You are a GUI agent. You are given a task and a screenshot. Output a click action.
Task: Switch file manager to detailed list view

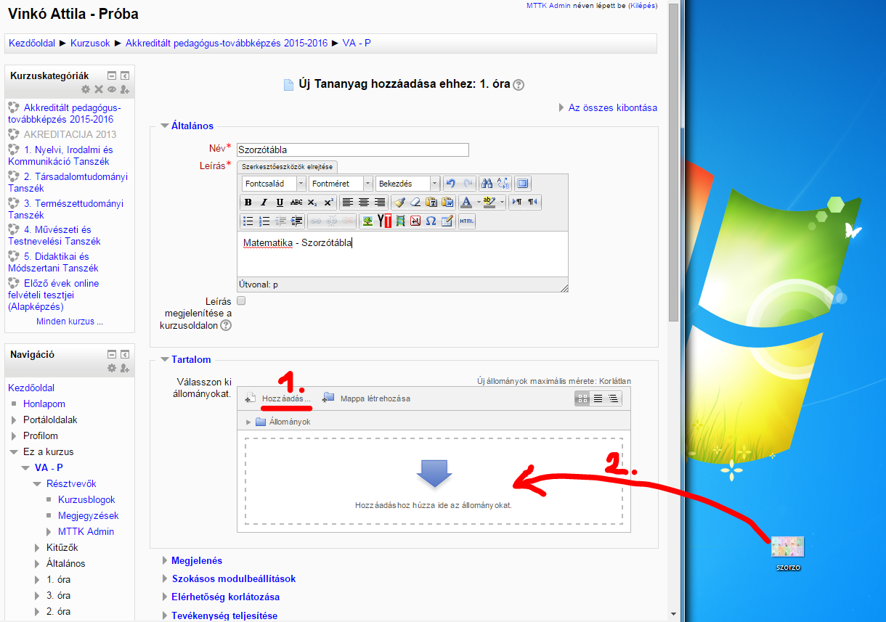click(598, 398)
